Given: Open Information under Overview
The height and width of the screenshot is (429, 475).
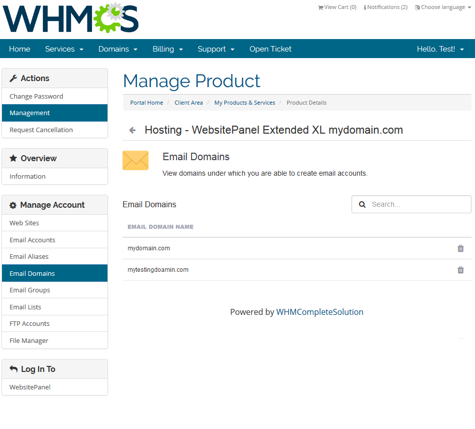Looking at the screenshot, I should pos(54,176).
